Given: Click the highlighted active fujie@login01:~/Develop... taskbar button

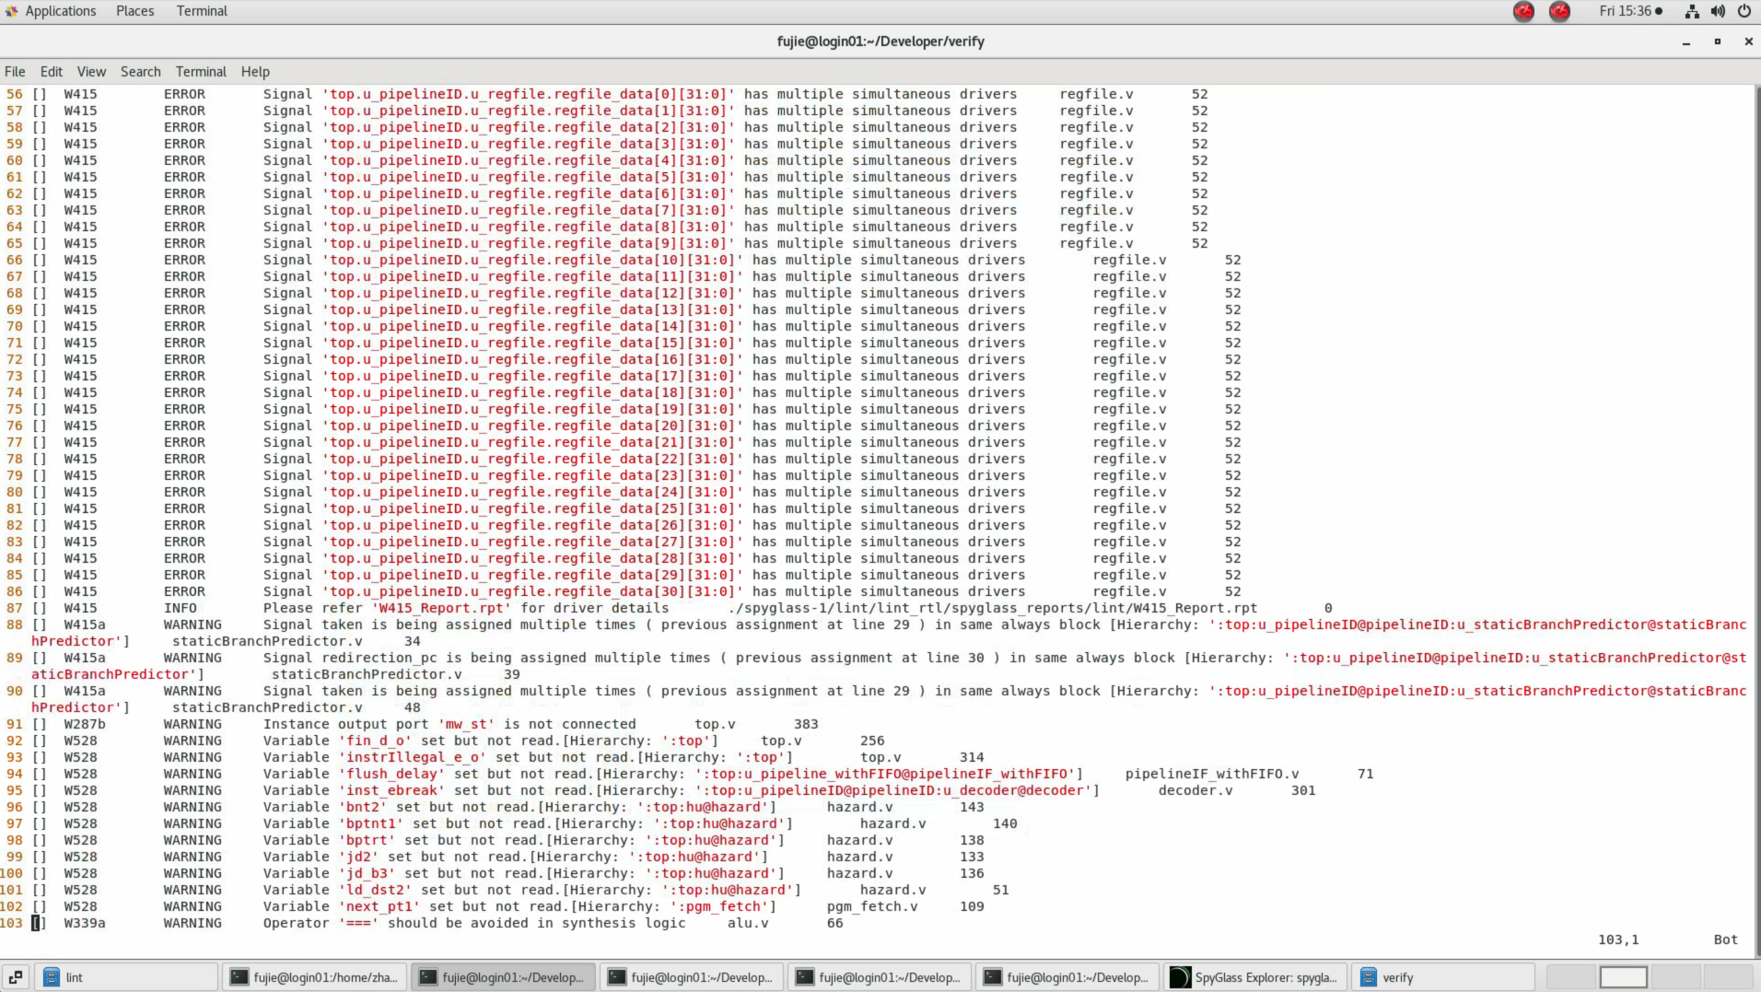Looking at the screenshot, I should pos(503,977).
